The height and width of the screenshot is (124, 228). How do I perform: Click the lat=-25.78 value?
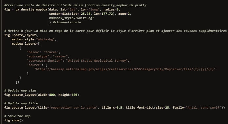(x=81, y=14)
